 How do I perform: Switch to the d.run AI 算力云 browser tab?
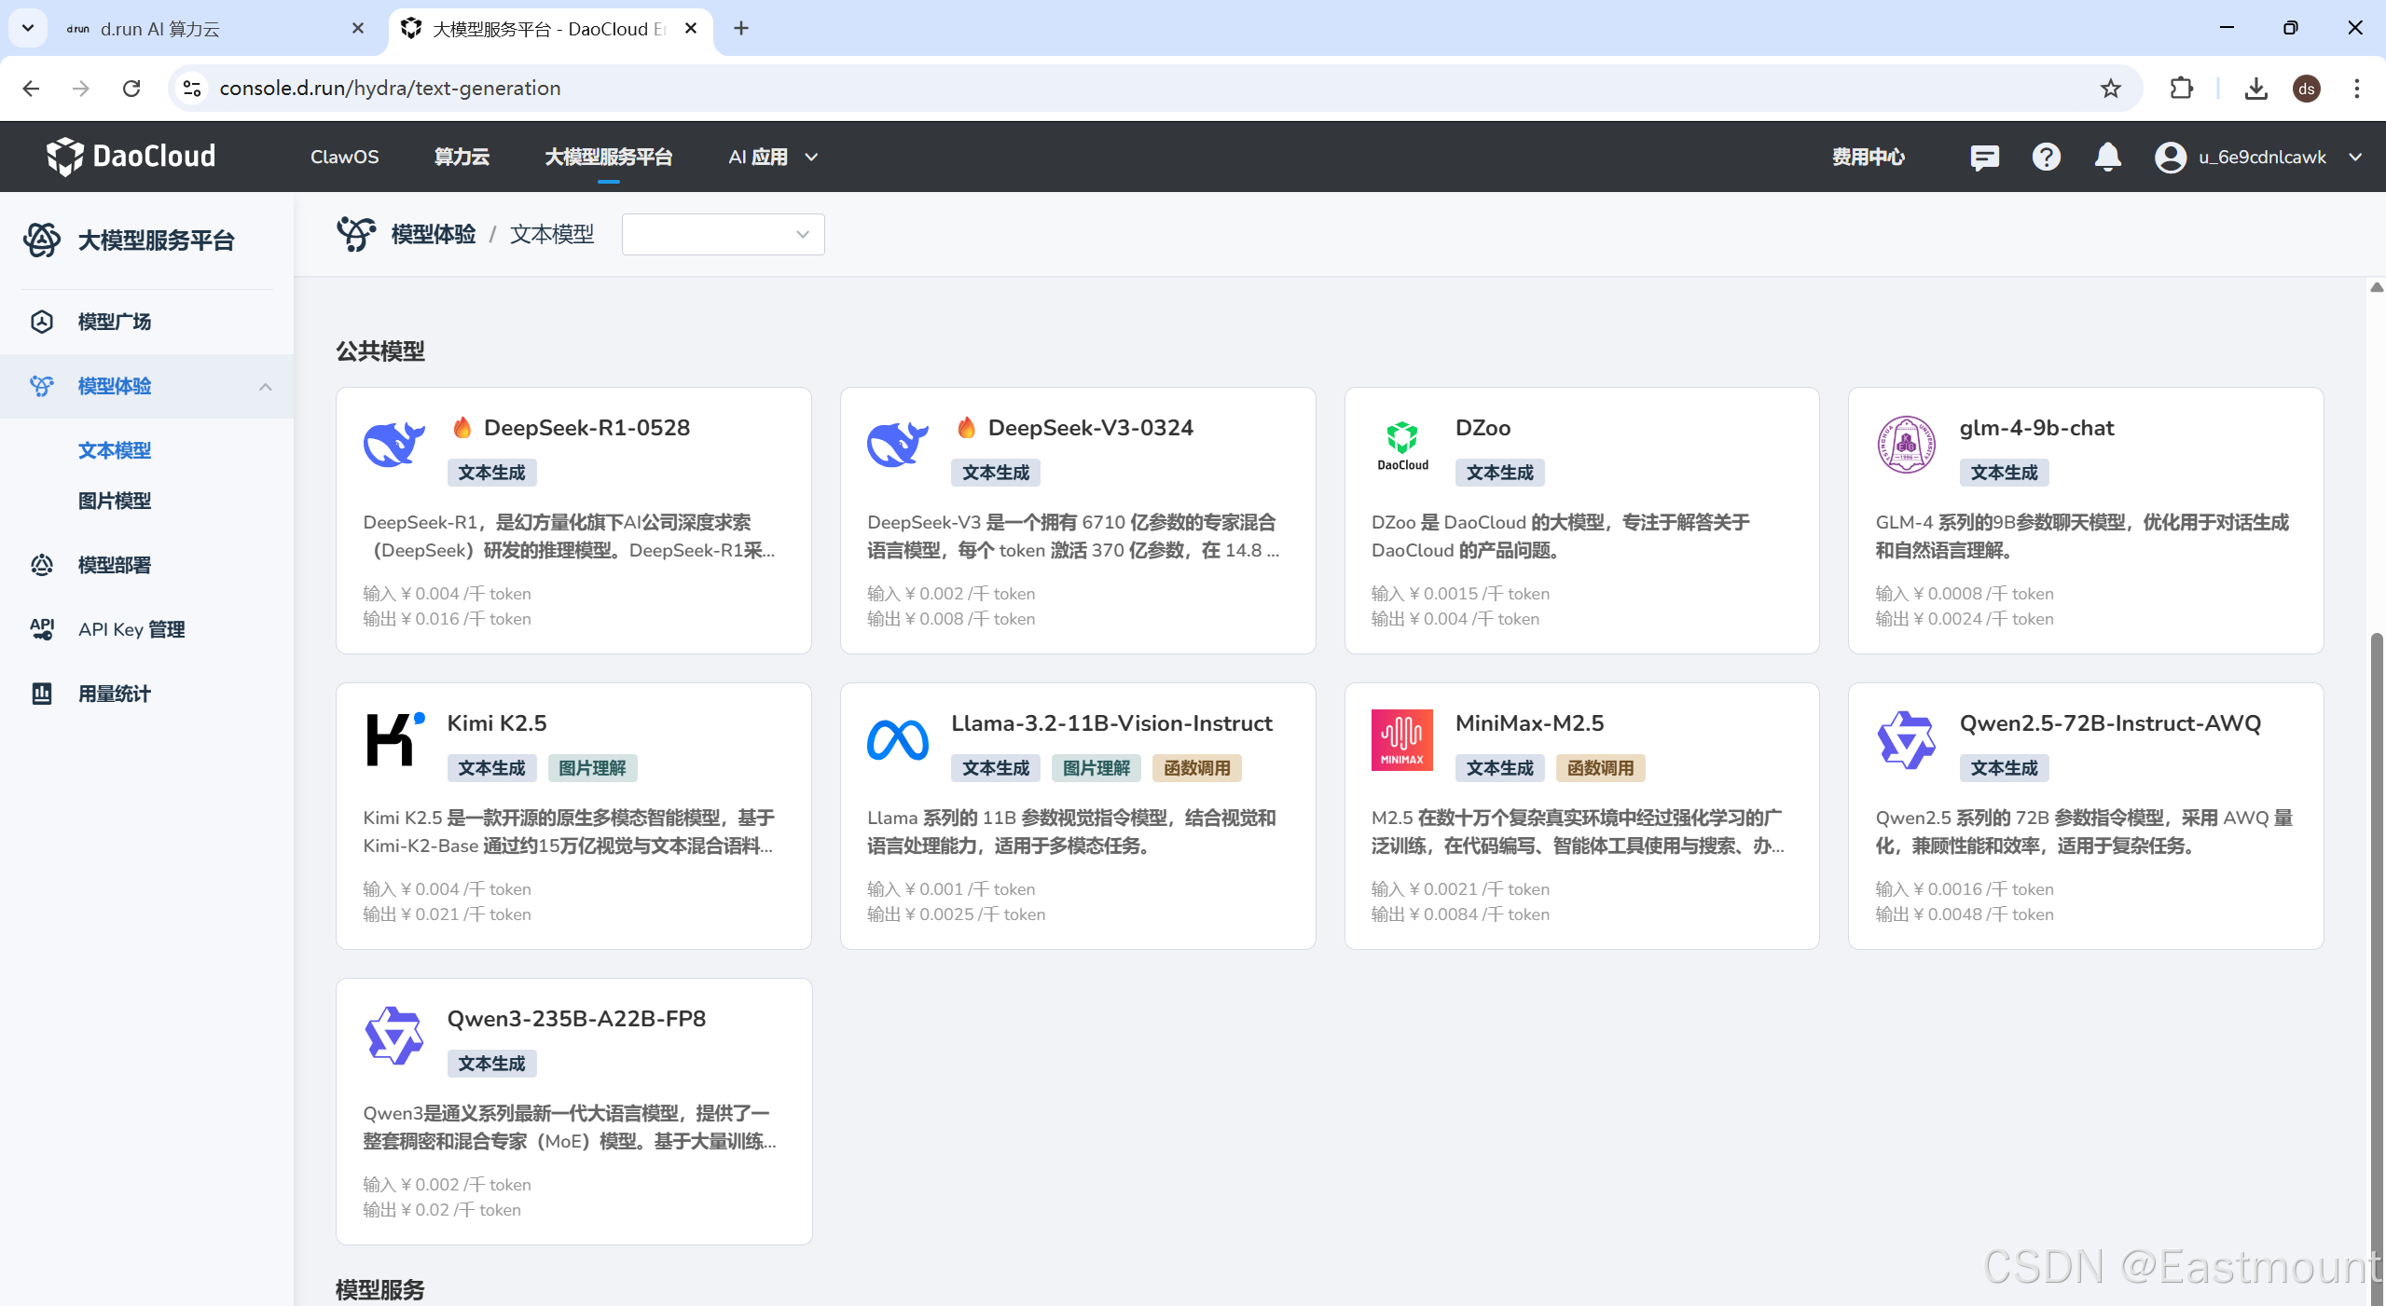196,29
